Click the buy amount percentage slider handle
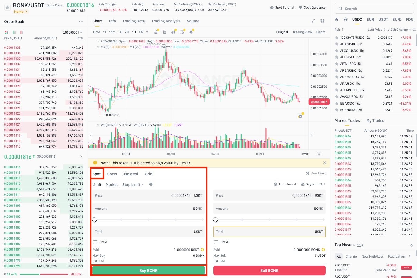The image size is (417, 278). point(94,220)
